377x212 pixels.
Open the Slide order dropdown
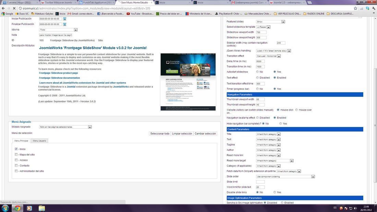pyautogui.click(x=285, y=177)
